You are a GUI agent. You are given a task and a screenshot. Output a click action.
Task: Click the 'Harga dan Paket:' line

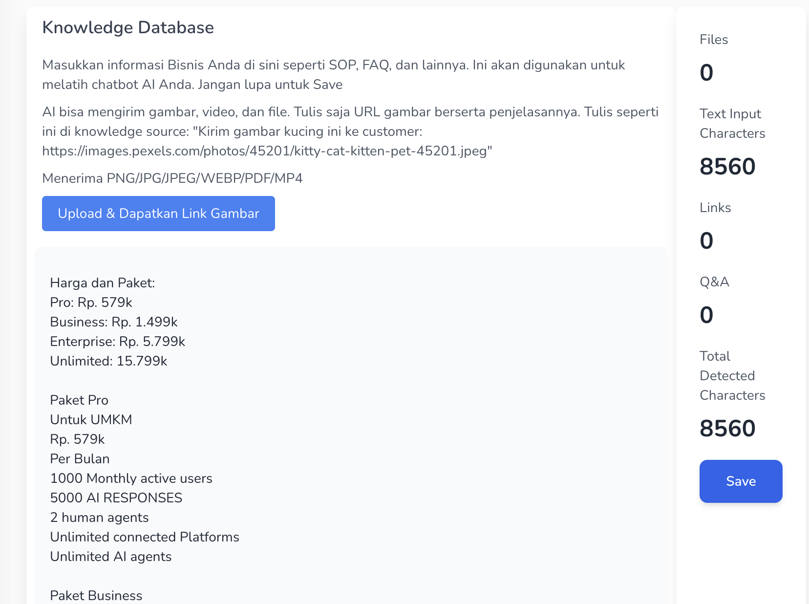(102, 283)
